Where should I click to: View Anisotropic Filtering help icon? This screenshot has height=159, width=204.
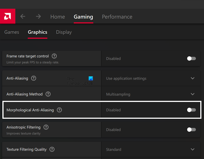coord(46,127)
